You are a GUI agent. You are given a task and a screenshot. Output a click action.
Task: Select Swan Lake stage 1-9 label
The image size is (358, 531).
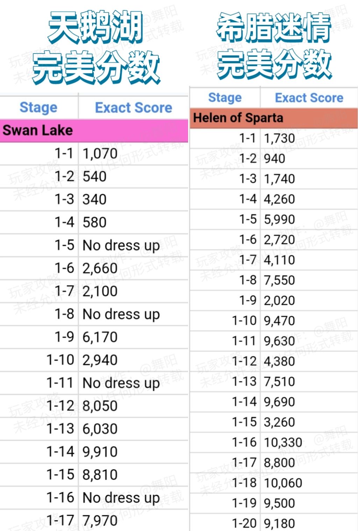coord(64,337)
